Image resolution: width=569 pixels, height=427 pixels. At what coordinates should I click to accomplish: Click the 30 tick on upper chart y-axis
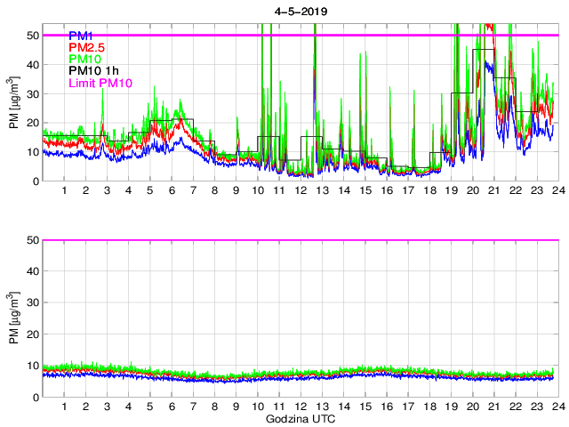pos(33,93)
